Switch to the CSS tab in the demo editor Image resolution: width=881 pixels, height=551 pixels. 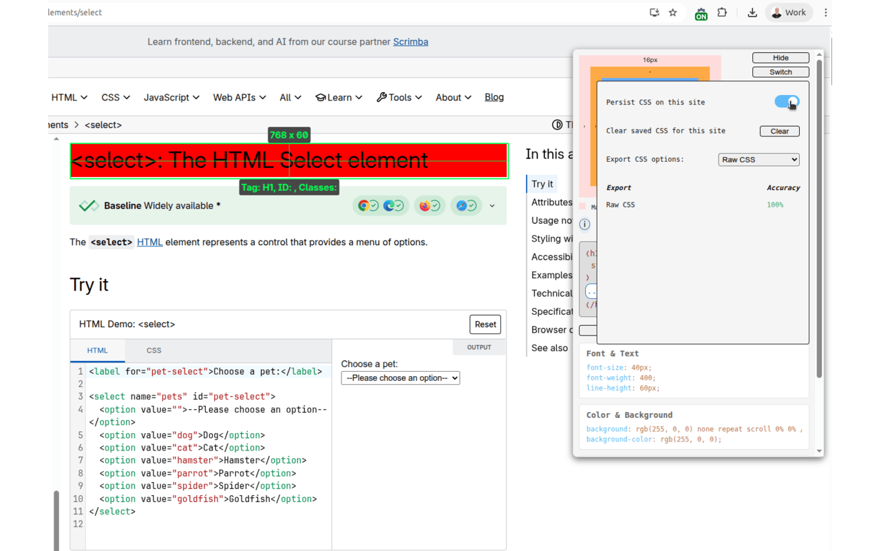click(153, 350)
